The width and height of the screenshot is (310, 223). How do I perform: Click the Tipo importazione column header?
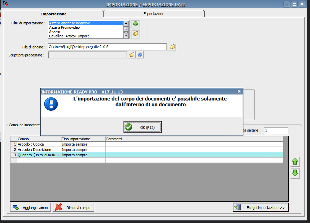[x=83, y=139]
